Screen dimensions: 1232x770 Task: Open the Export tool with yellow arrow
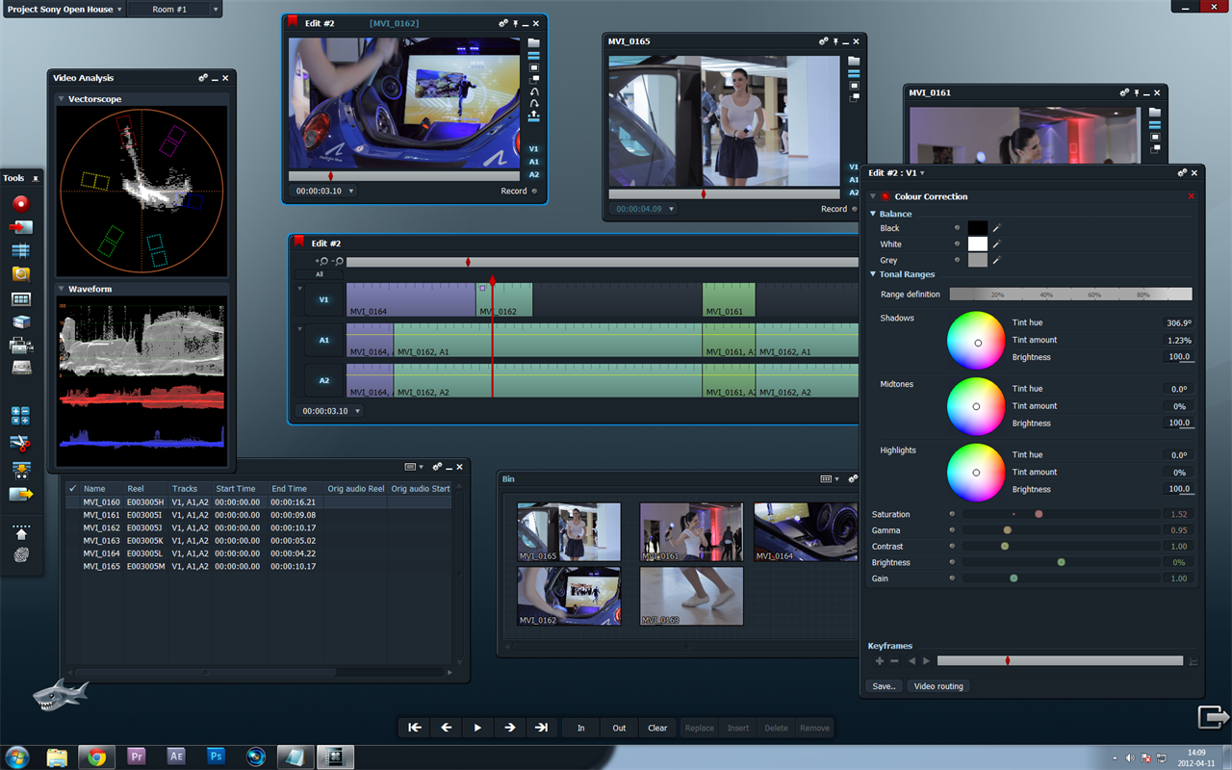click(x=20, y=494)
